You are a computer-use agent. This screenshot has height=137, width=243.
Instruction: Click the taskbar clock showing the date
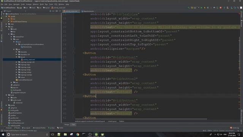pos(232,134)
